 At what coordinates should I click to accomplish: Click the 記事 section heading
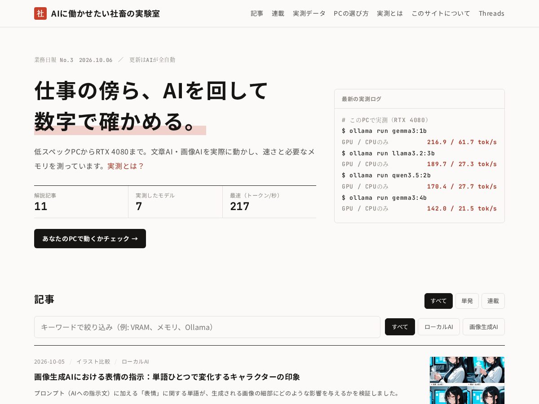click(44, 299)
